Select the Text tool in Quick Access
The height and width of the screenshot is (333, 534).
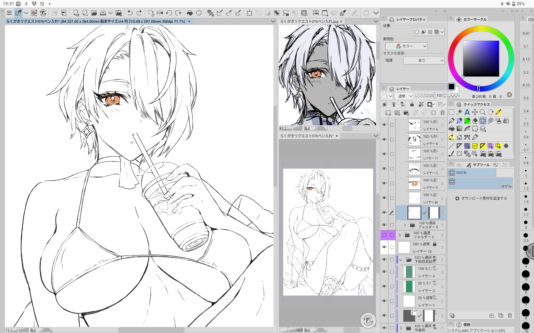pyautogui.click(x=467, y=112)
